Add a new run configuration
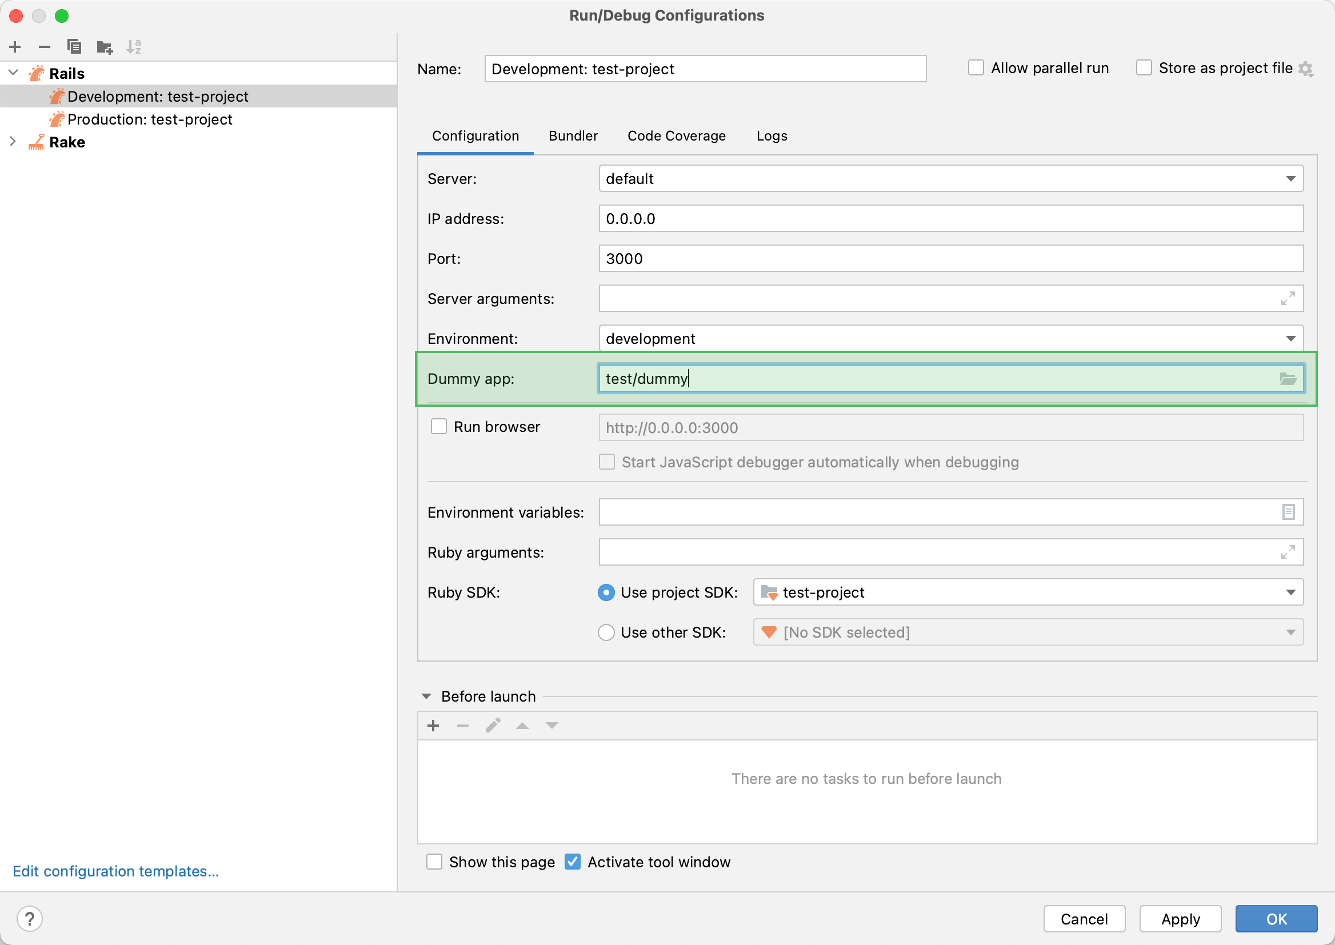This screenshot has width=1335, height=945. pos(14,46)
